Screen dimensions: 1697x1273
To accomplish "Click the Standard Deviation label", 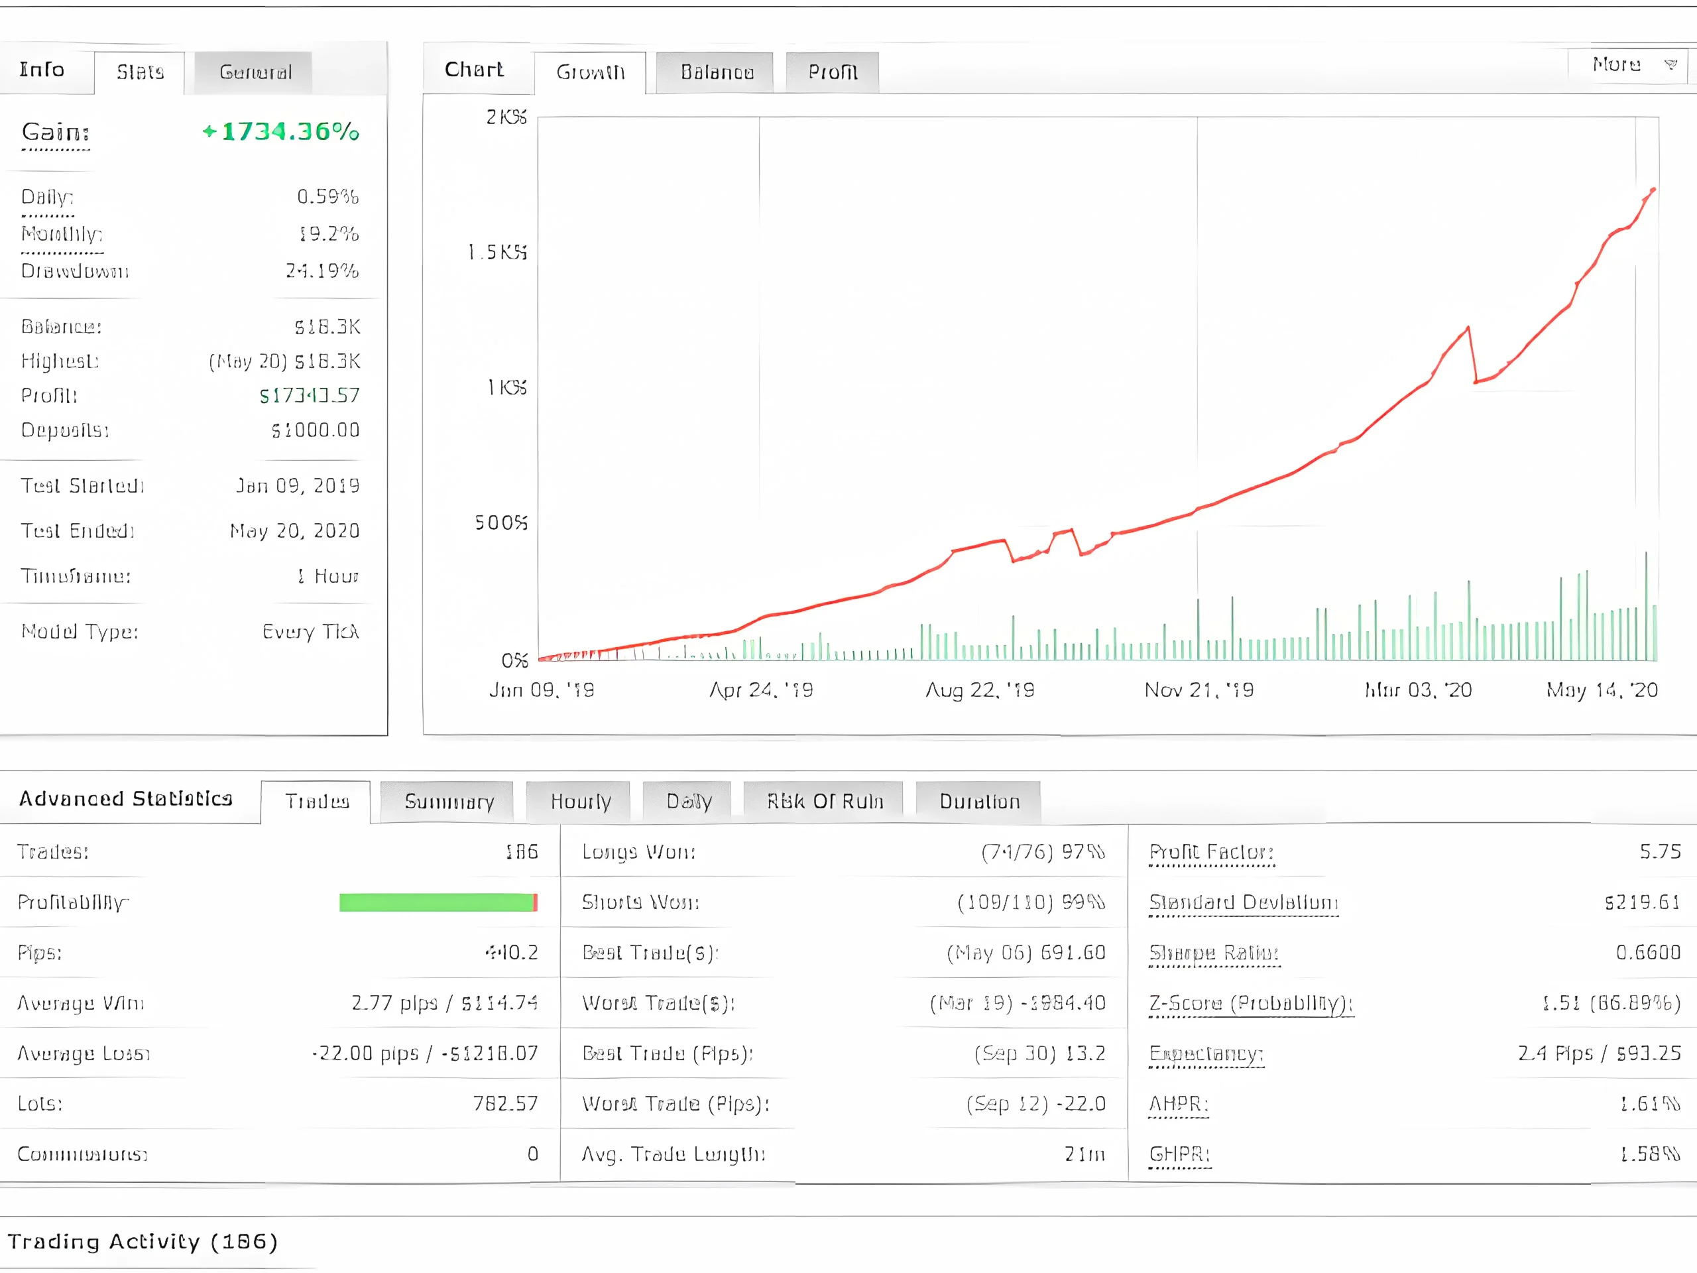I will 1243,902.
